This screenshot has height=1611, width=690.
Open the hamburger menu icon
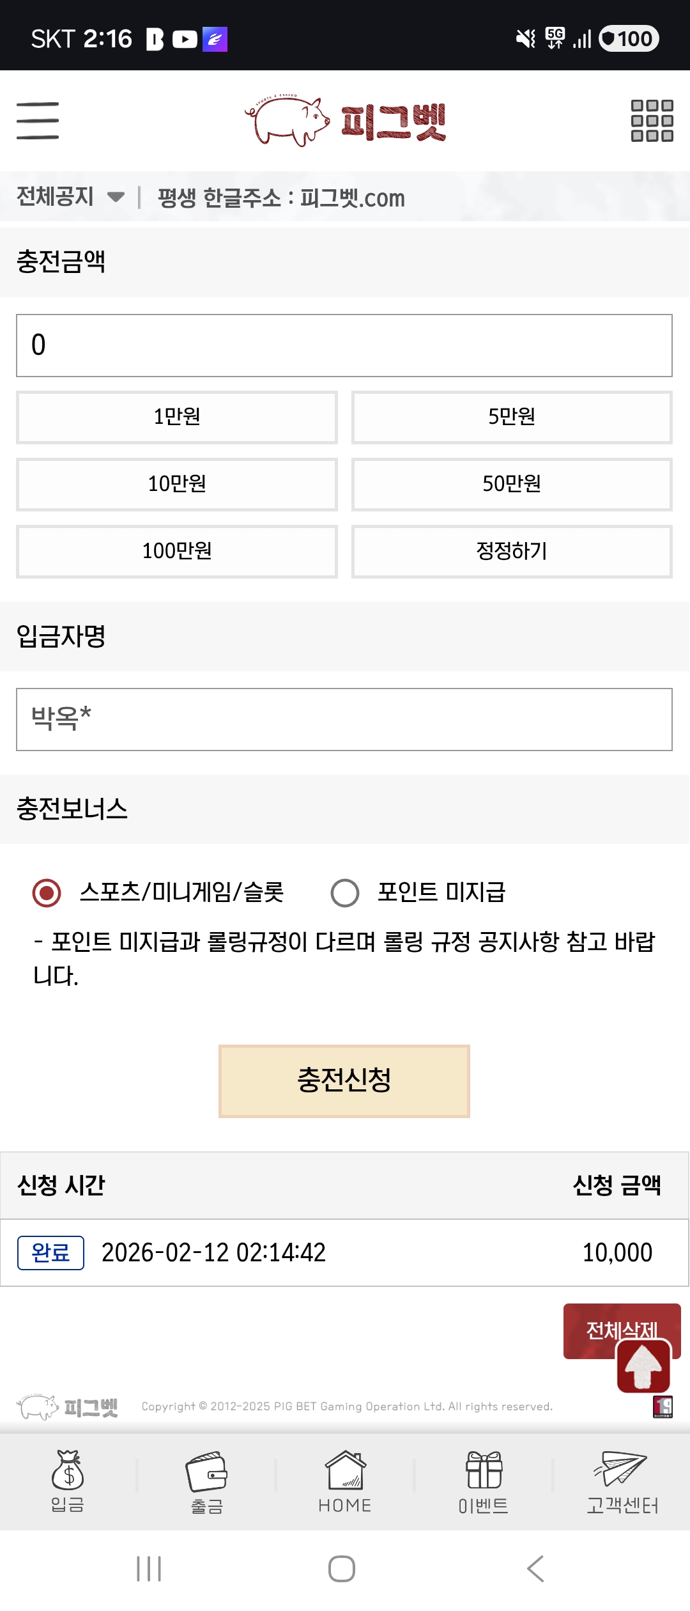coord(38,120)
